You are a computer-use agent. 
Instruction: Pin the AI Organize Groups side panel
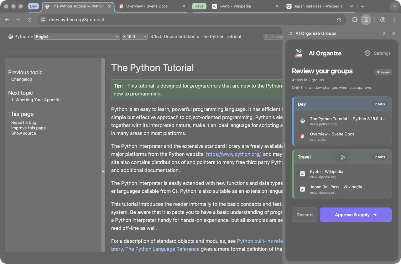tap(384, 33)
